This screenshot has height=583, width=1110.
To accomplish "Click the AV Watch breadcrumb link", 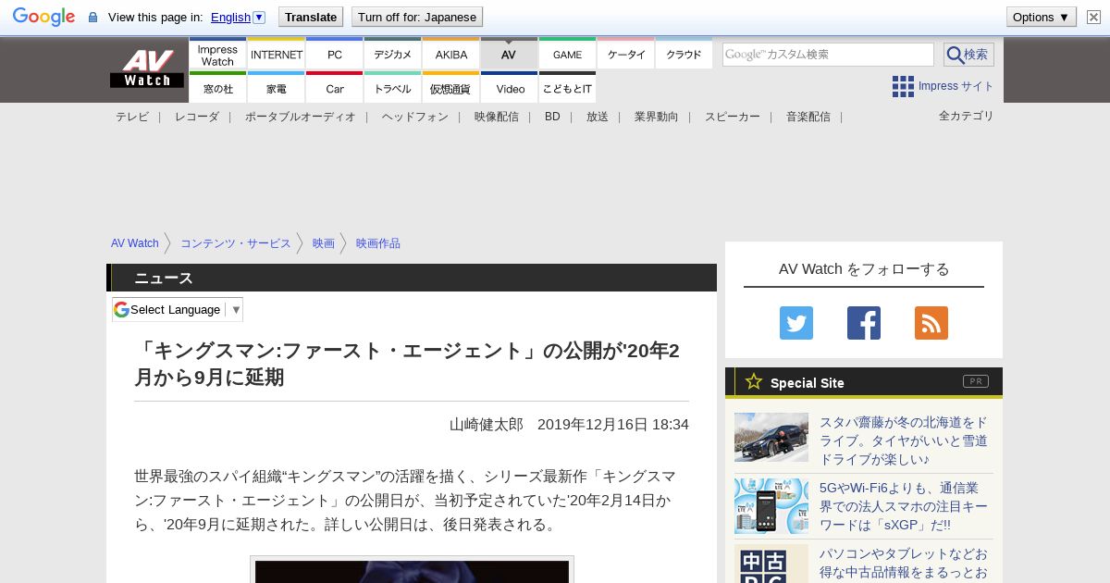I will coord(135,243).
